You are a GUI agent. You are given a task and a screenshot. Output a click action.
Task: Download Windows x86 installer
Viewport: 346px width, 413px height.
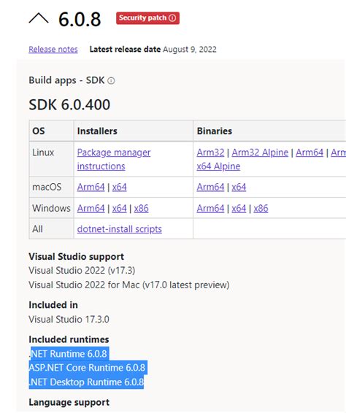141,209
